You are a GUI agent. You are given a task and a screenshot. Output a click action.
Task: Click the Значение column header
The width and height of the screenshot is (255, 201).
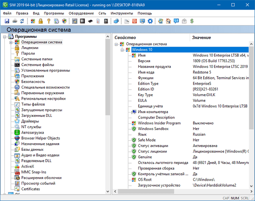201,37
